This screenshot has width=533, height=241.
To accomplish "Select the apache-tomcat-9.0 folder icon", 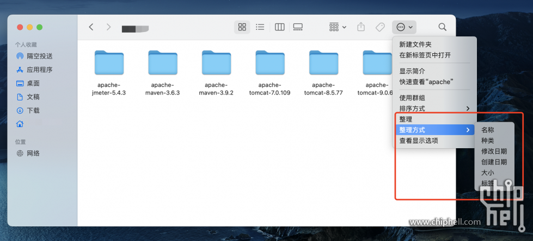I will click(377, 63).
